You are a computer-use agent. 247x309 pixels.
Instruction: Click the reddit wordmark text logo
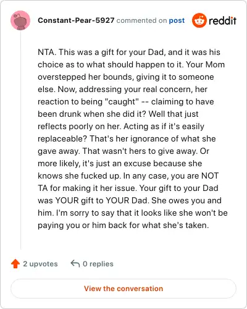[x=223, y=20]
